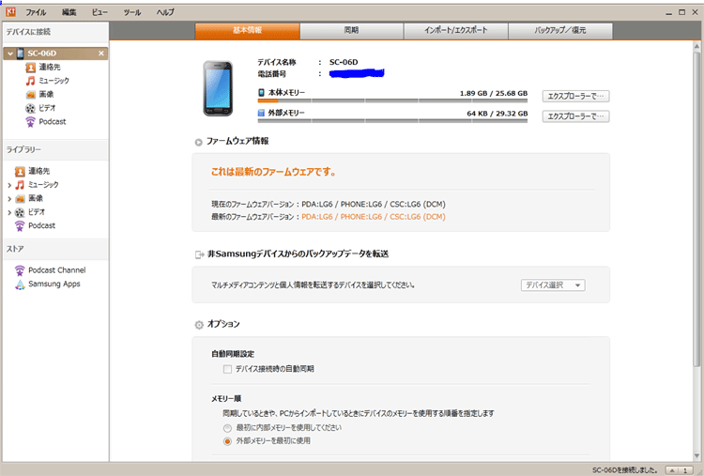Click SC-06Dを接続しました status text

point(624,470)
